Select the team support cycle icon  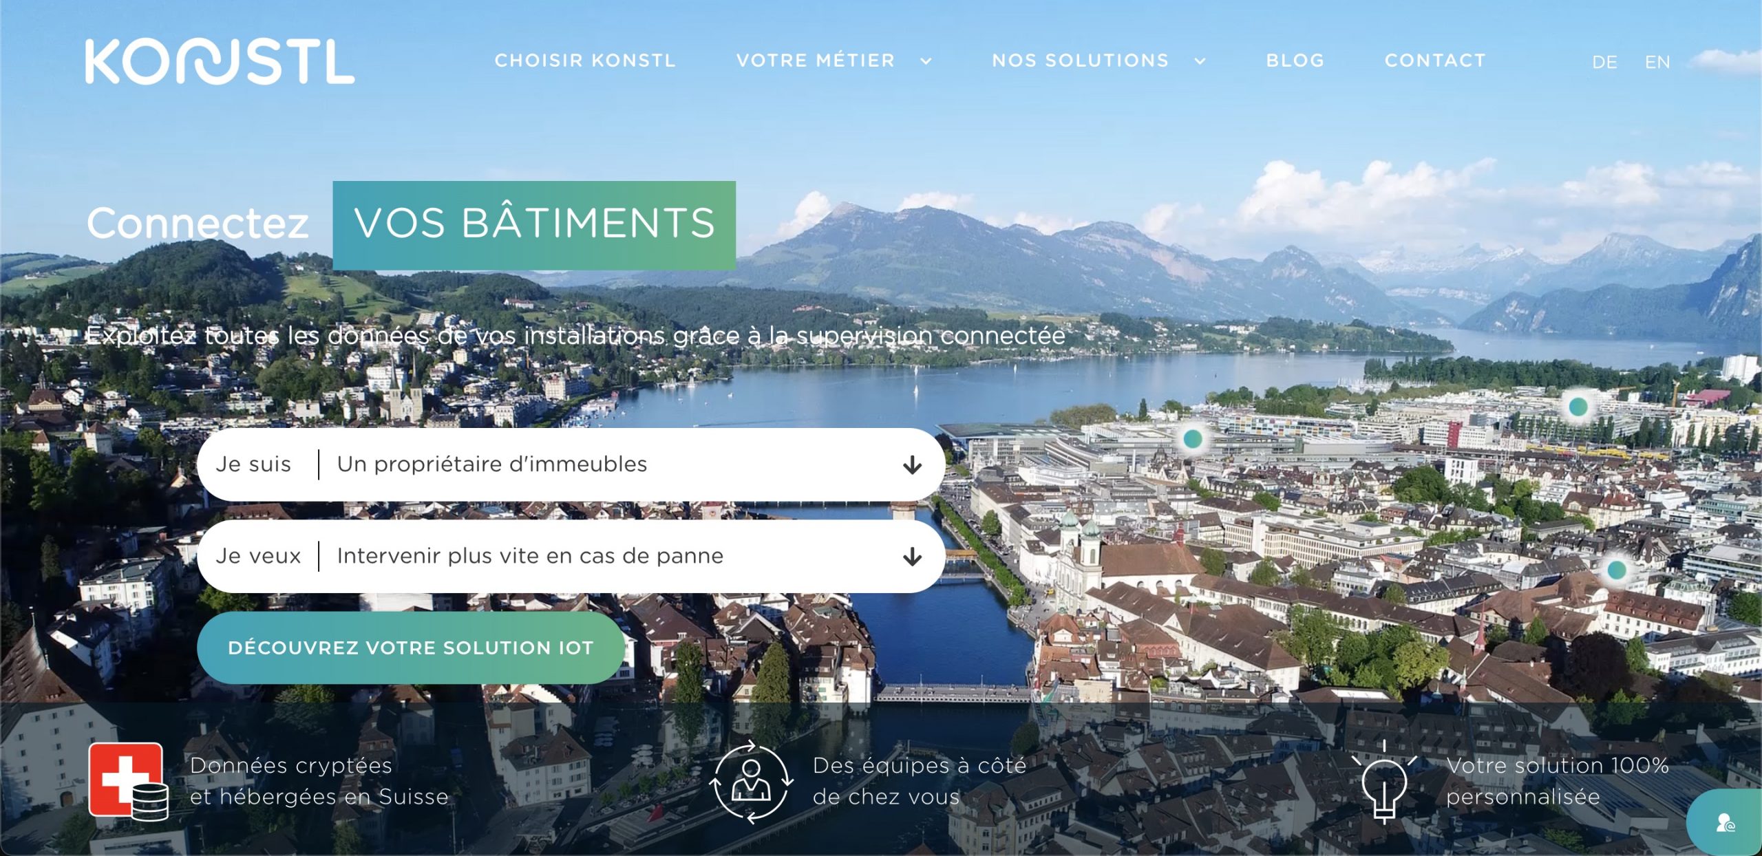751,782
